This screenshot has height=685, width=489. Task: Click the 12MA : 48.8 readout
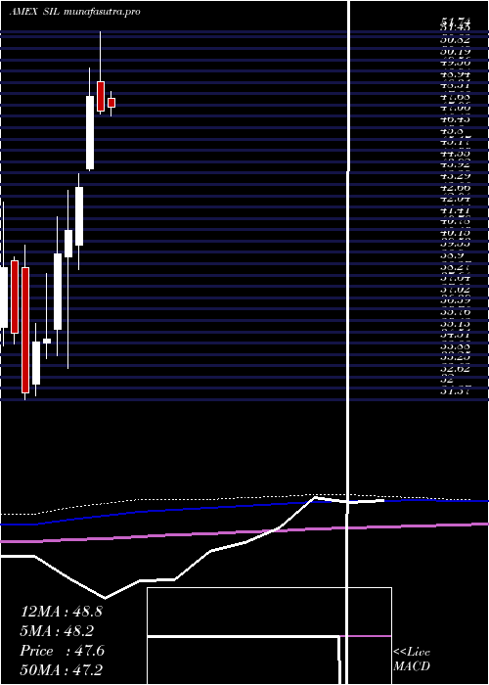click(62, 612)
